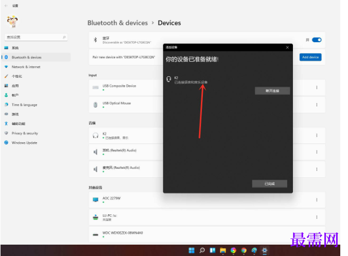Select the LU-PC: lu: device row
This screenshot has height=256, width=348.
tap(207, 217)
